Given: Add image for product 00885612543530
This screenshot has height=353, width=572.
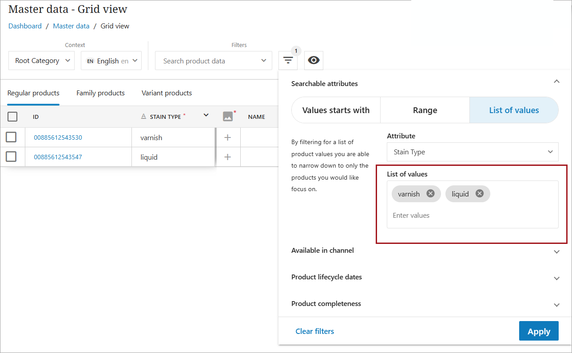Looking at the screenshot, I should pos(228,137).
